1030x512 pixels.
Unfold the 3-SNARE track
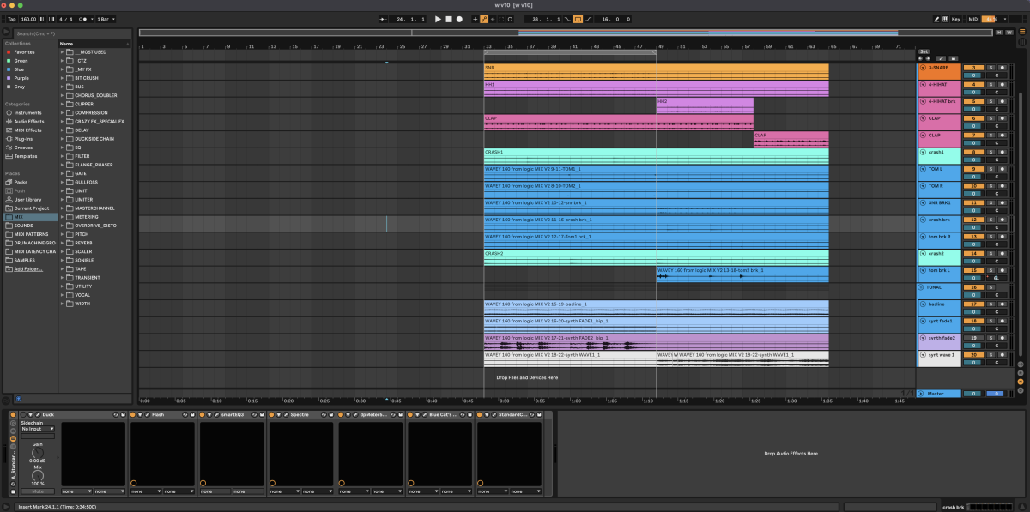[x=923, y=67]
